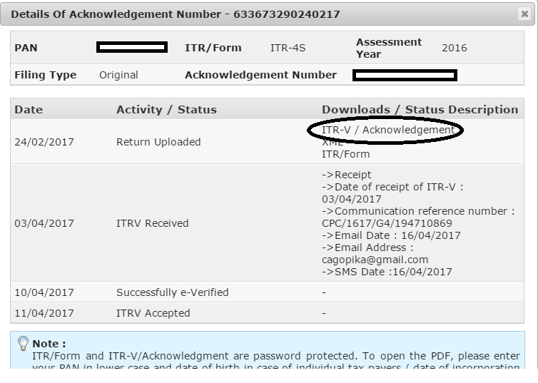Open the ITR/Form download link

pos(345,154)
